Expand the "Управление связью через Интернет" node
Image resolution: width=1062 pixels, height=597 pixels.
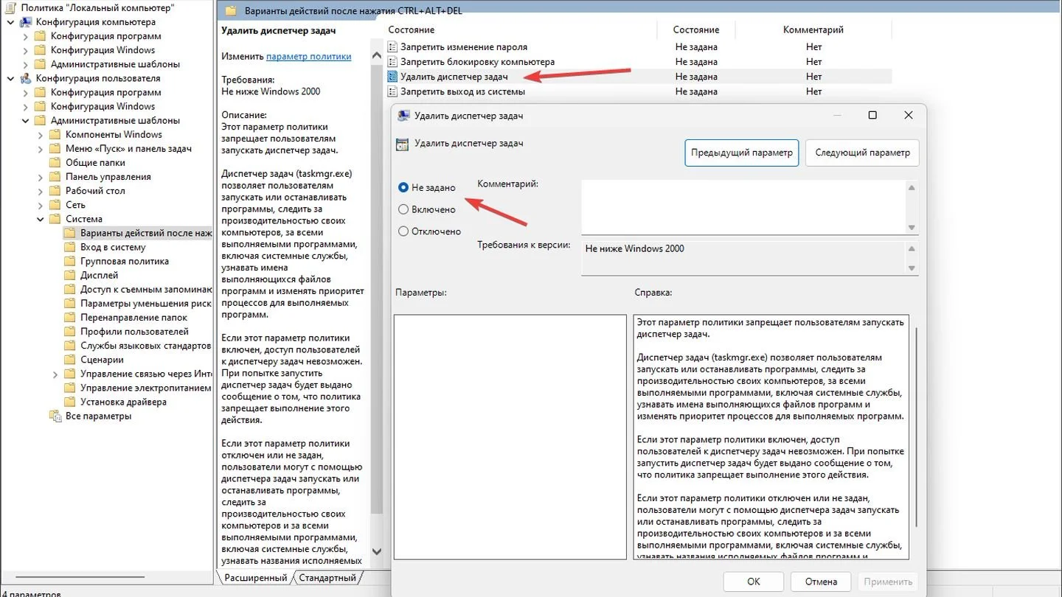(x=55, y=374)
